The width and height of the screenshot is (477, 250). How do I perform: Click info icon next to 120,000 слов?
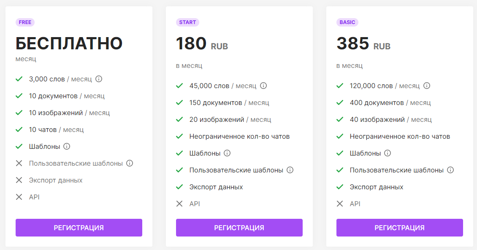[x=427, y=86]
